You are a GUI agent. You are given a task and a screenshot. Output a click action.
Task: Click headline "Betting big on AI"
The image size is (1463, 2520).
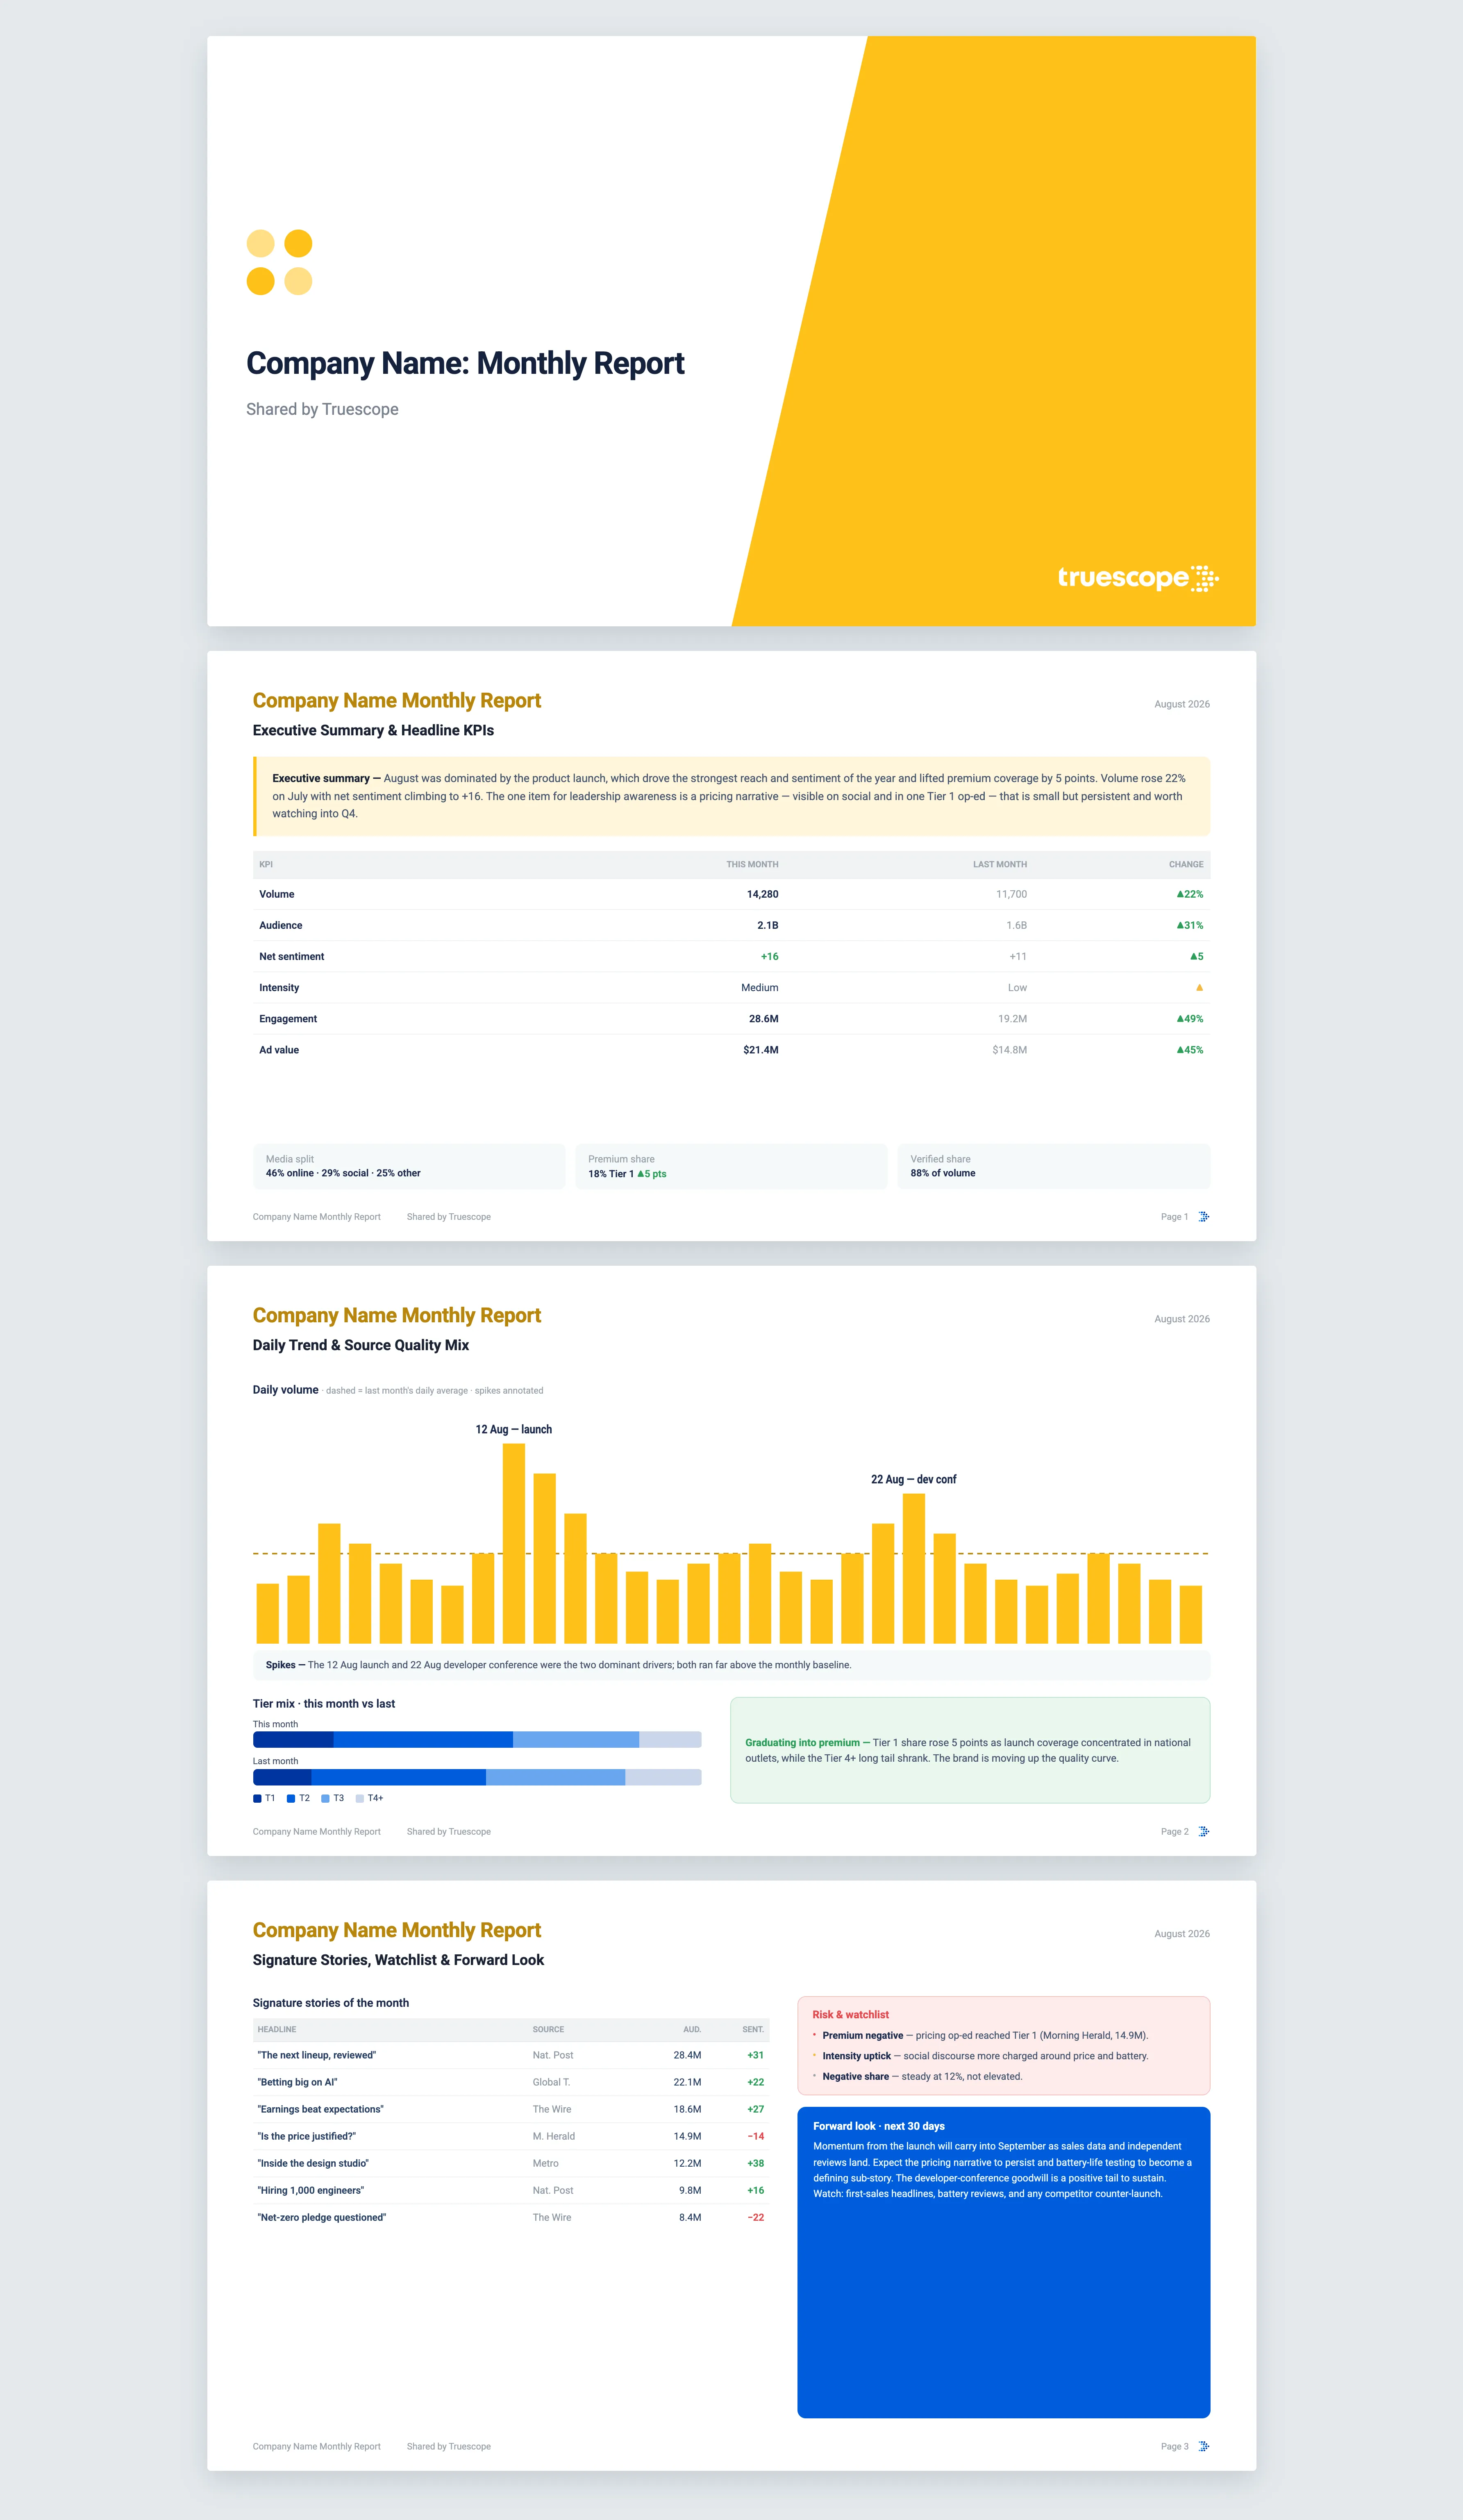pyautogui.click(x=298, y=2082)
